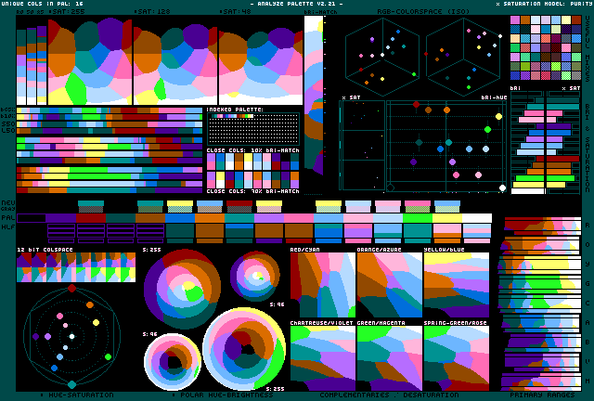Click the 'INDEXED PALETTE:' label
This screenshot has width=594, height=401.
pyautogui.click(x=235, y=110)
